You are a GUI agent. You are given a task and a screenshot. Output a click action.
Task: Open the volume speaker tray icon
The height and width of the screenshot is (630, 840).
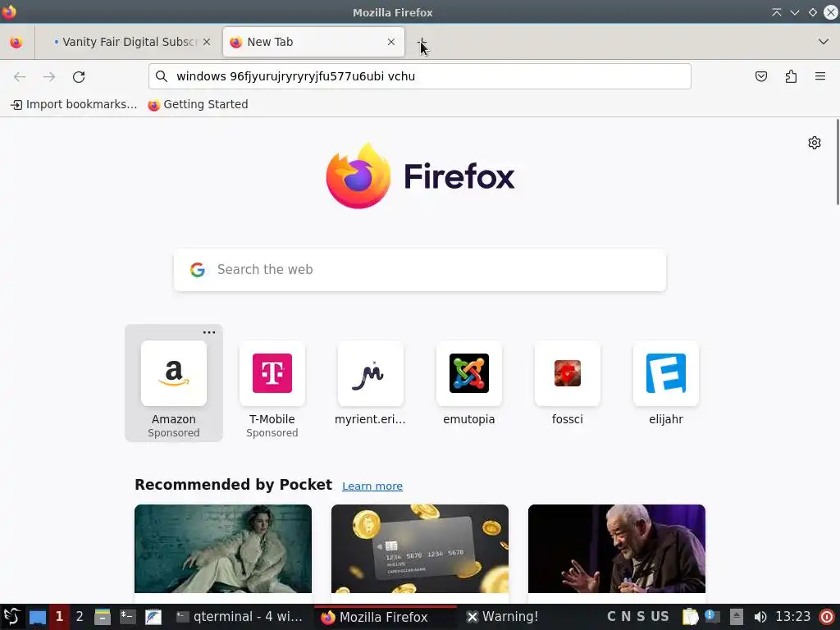(x=760, y=617)
